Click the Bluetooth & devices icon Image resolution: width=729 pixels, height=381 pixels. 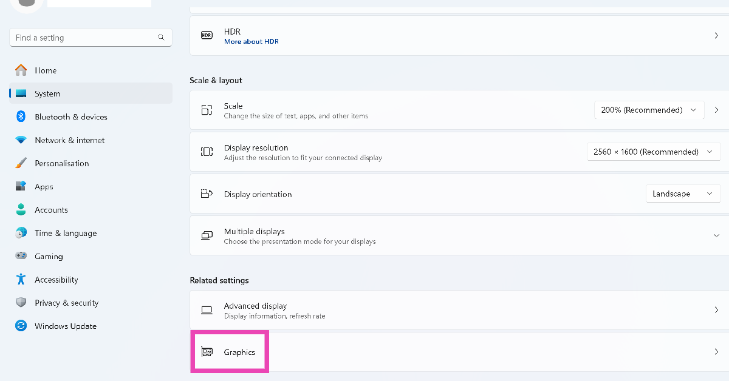(x=21, y=116)
